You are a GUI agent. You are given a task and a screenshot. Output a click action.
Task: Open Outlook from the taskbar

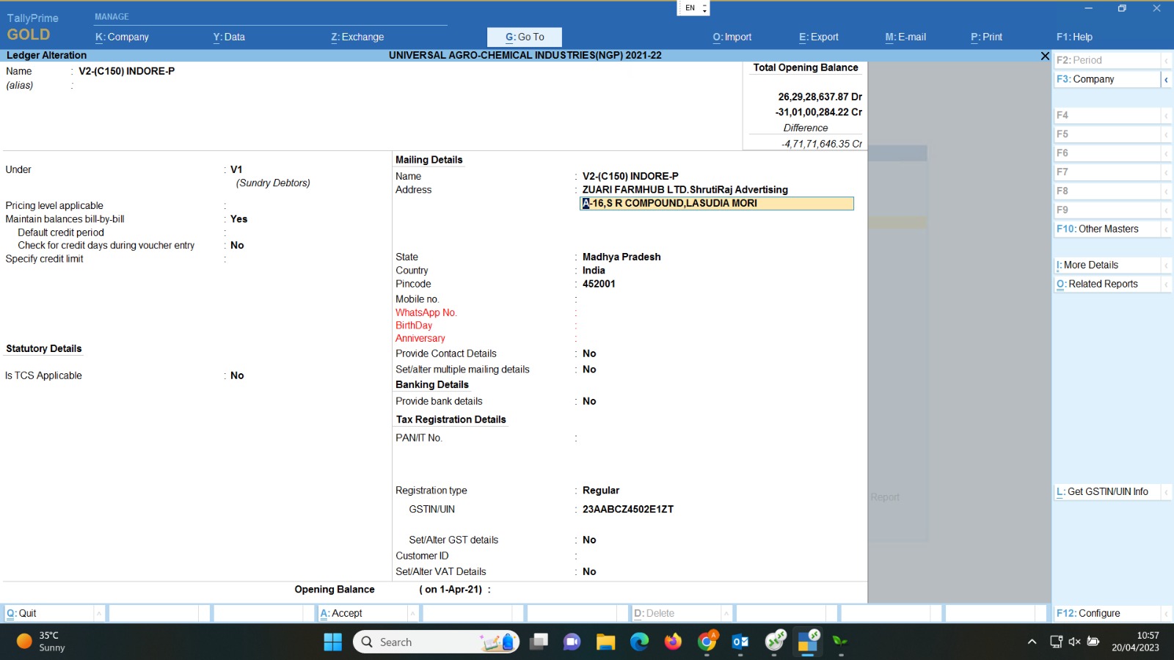tap(740, 642)
